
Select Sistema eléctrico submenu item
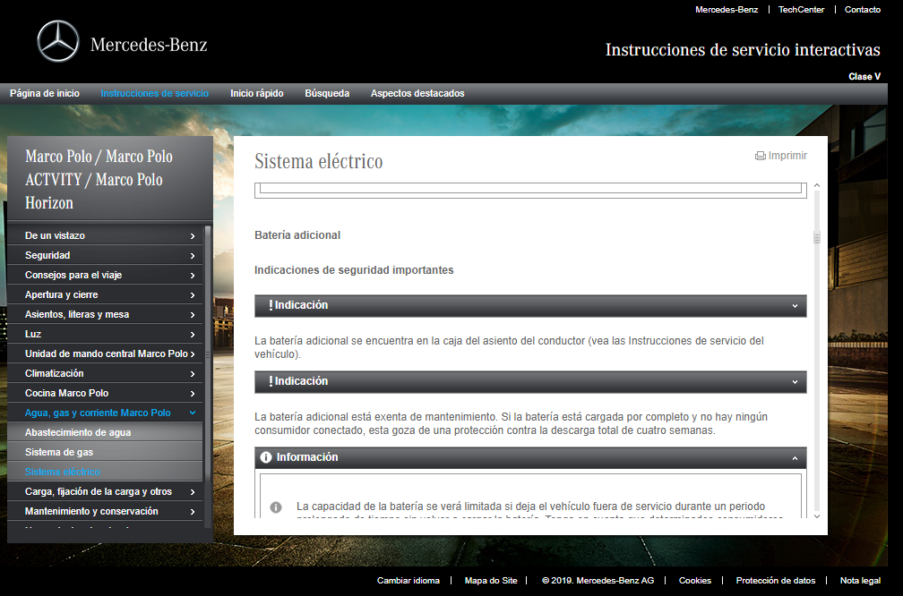[x=105, y=472]
